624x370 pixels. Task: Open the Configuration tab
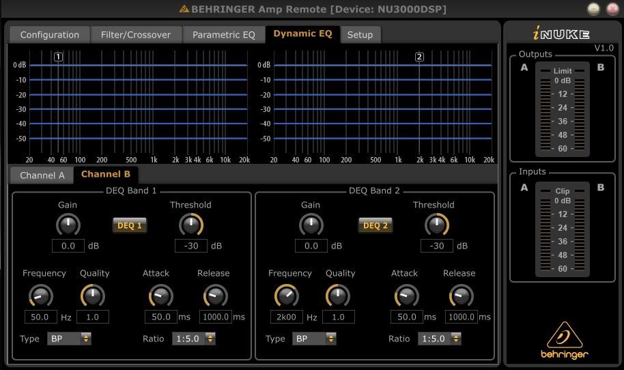click(50, 35)
